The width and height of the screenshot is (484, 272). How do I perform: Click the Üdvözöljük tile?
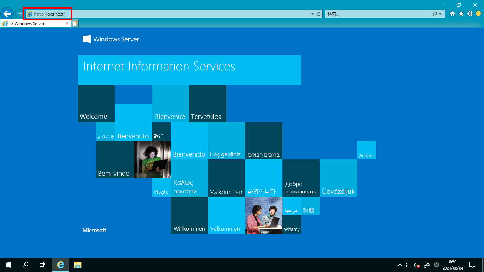coord(338,178)
